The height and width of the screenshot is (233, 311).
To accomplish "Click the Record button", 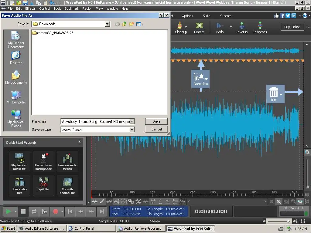I will pyautogui.click(x=55, y=211).
